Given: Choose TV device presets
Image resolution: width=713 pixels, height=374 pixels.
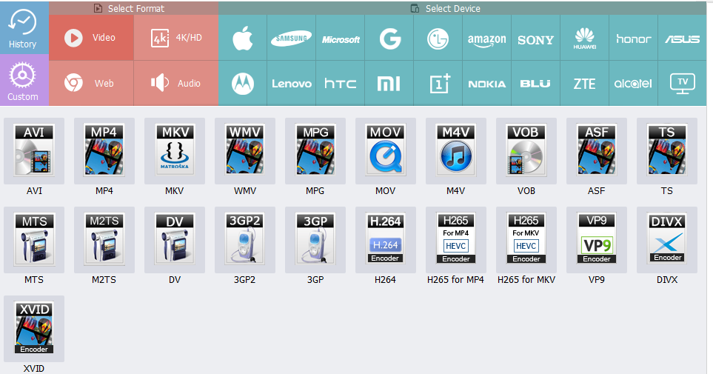Looking at the screenshot, I should tap(682, 83).
